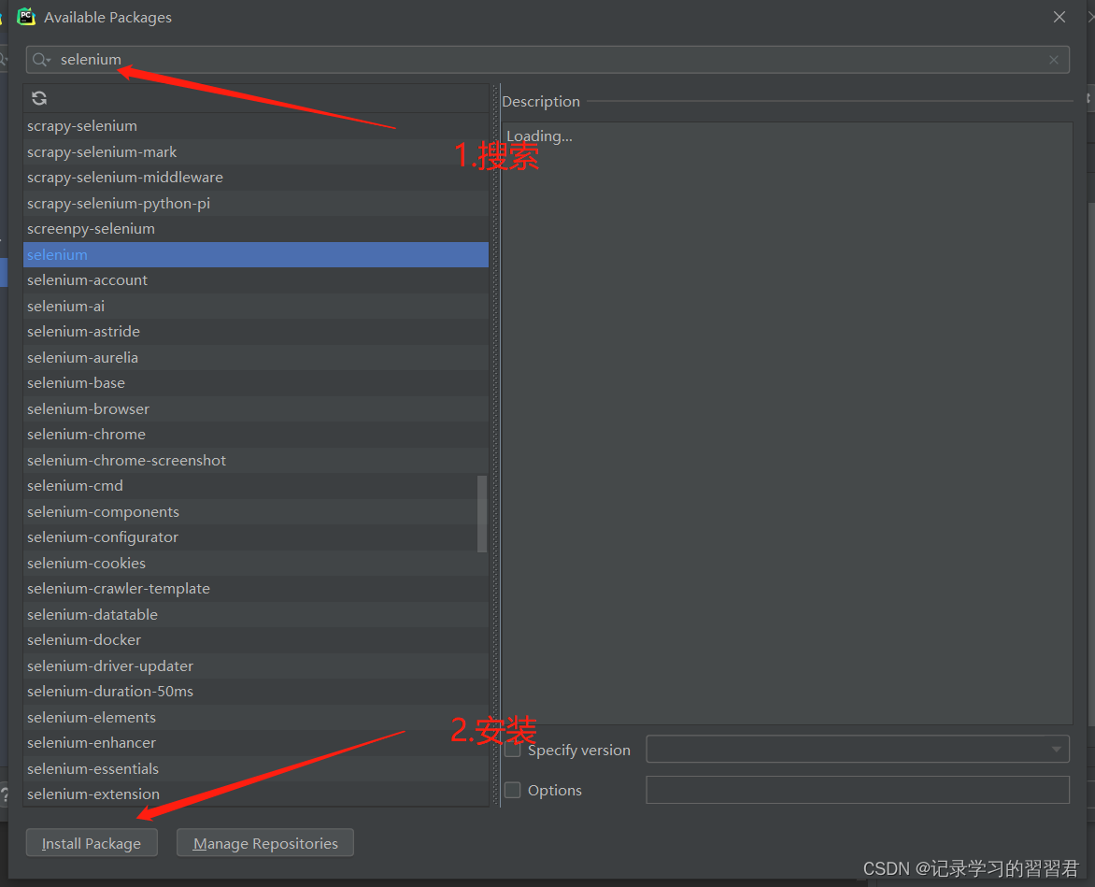
Task: Clear the selenium search text
Action: (1054, 60)
